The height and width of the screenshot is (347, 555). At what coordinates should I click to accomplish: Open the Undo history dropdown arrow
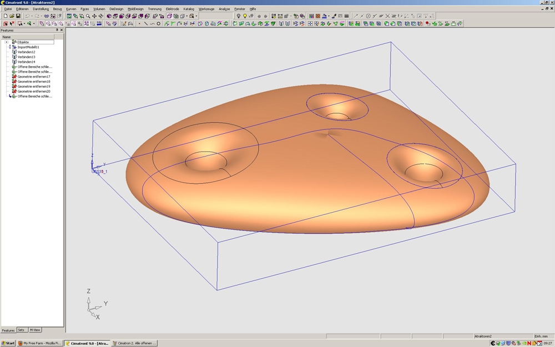[32, 16]
